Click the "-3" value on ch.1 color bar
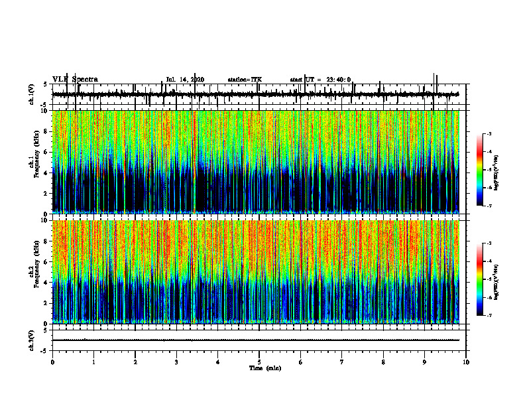 tap(489, 134)
